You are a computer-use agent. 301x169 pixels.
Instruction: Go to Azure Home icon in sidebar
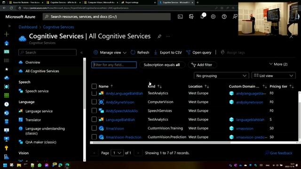[x=7, y=43]
